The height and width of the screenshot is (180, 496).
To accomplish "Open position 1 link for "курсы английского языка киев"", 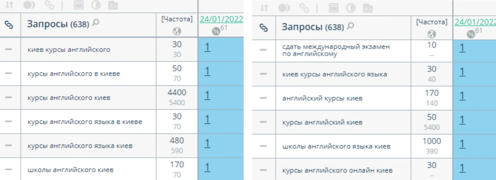I will [x=207, y=144].
